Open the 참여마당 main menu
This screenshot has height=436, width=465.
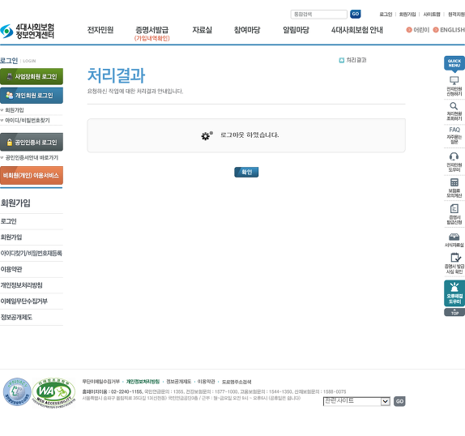click(x=247, y=30)
